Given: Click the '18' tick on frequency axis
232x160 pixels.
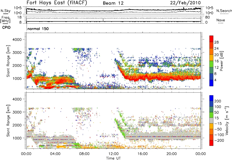Looking at the screenshot, I should click(x=19, y=17).
